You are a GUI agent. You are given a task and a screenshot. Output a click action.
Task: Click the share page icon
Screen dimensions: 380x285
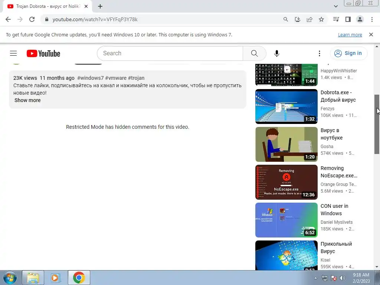click(x=309, y=19)
